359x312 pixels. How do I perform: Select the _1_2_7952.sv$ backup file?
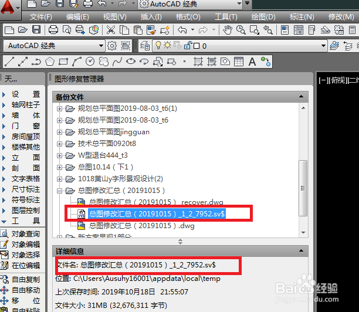click(157, 214)
